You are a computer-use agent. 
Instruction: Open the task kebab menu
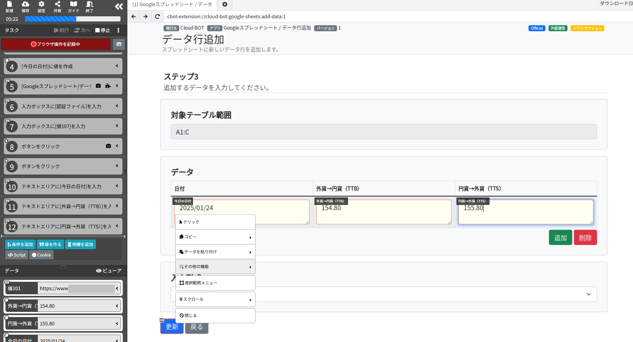(x=119, y=30)
